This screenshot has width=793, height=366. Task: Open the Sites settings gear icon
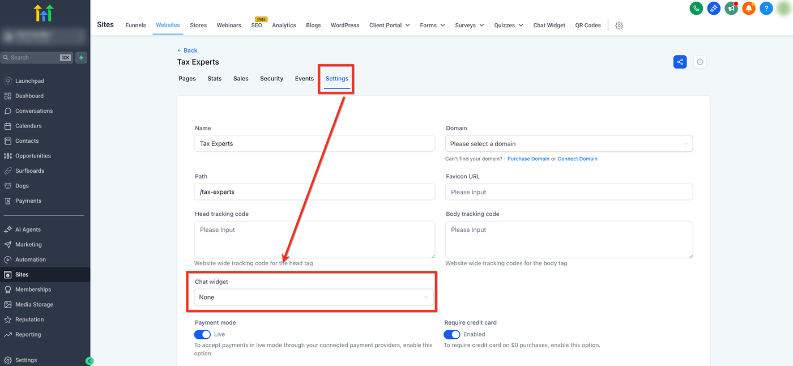click(x=619, y=25)
